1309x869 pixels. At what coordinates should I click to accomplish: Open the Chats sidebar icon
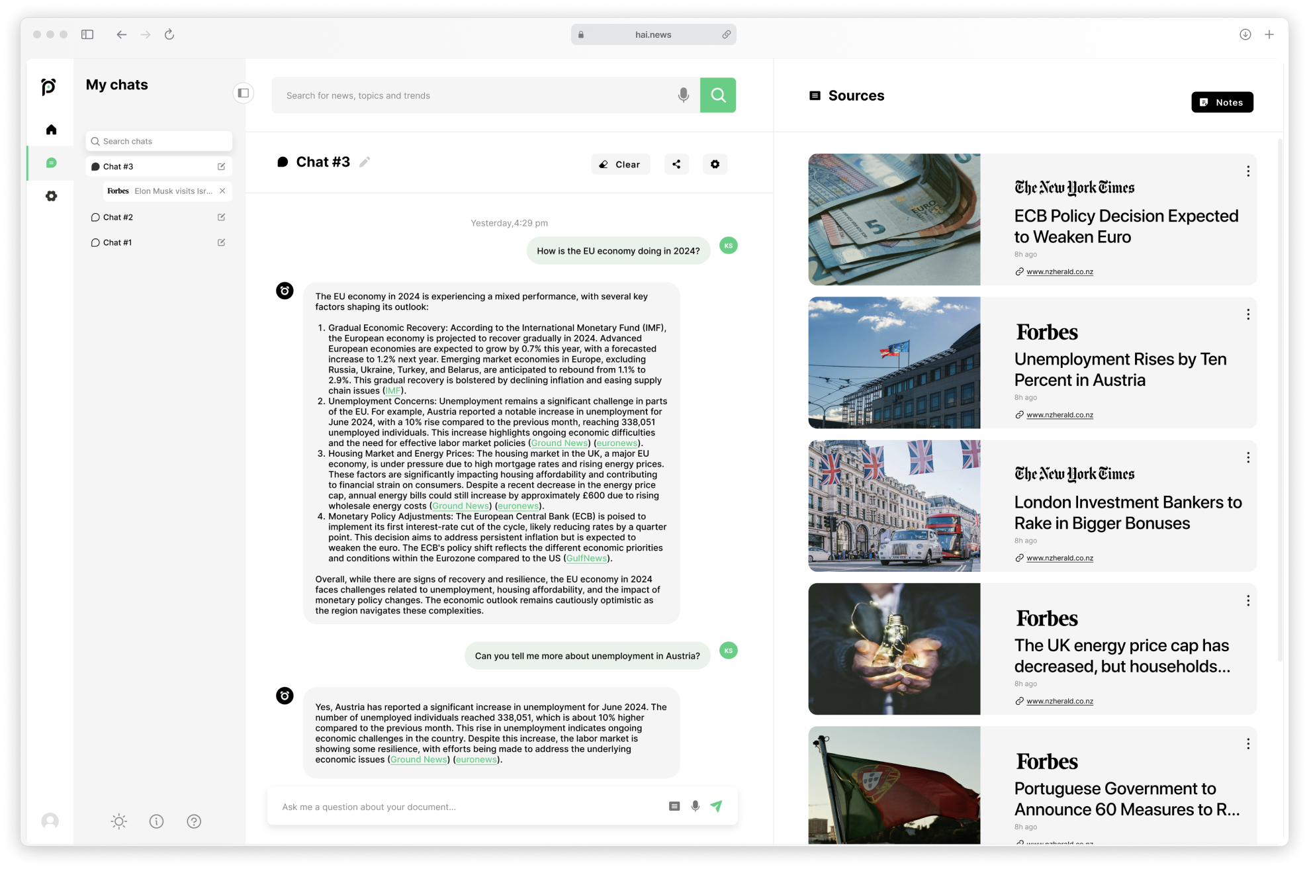tap(51, 163)
